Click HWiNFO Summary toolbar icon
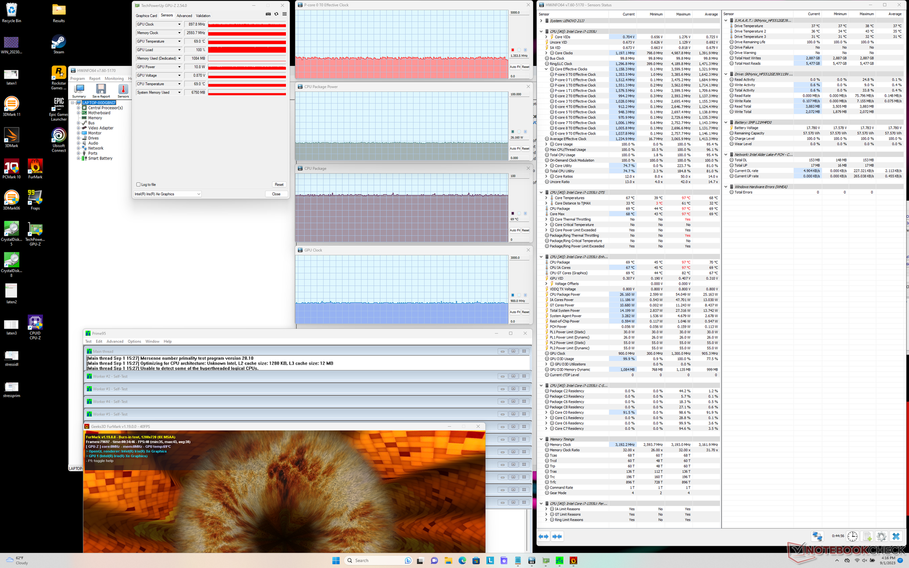 point(79,90)
